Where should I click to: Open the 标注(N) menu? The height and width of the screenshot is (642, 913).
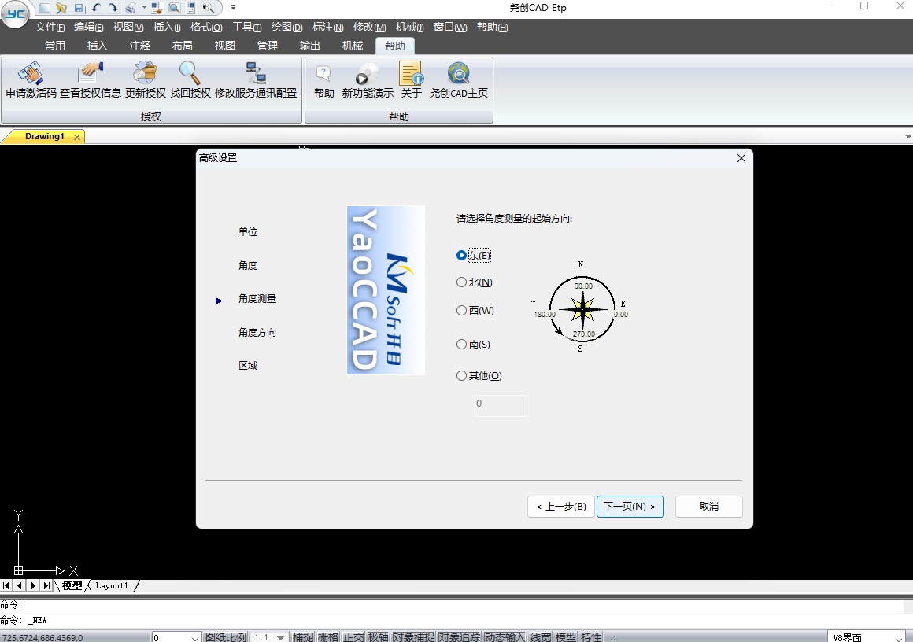coord(328,28)
